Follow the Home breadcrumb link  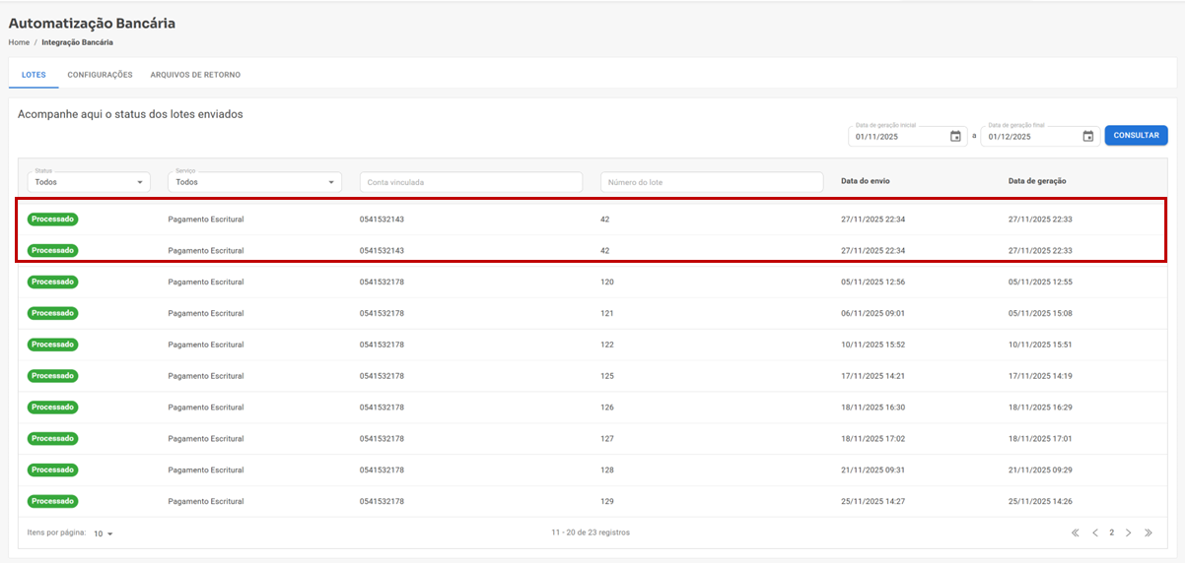click(x=19, y=42)
